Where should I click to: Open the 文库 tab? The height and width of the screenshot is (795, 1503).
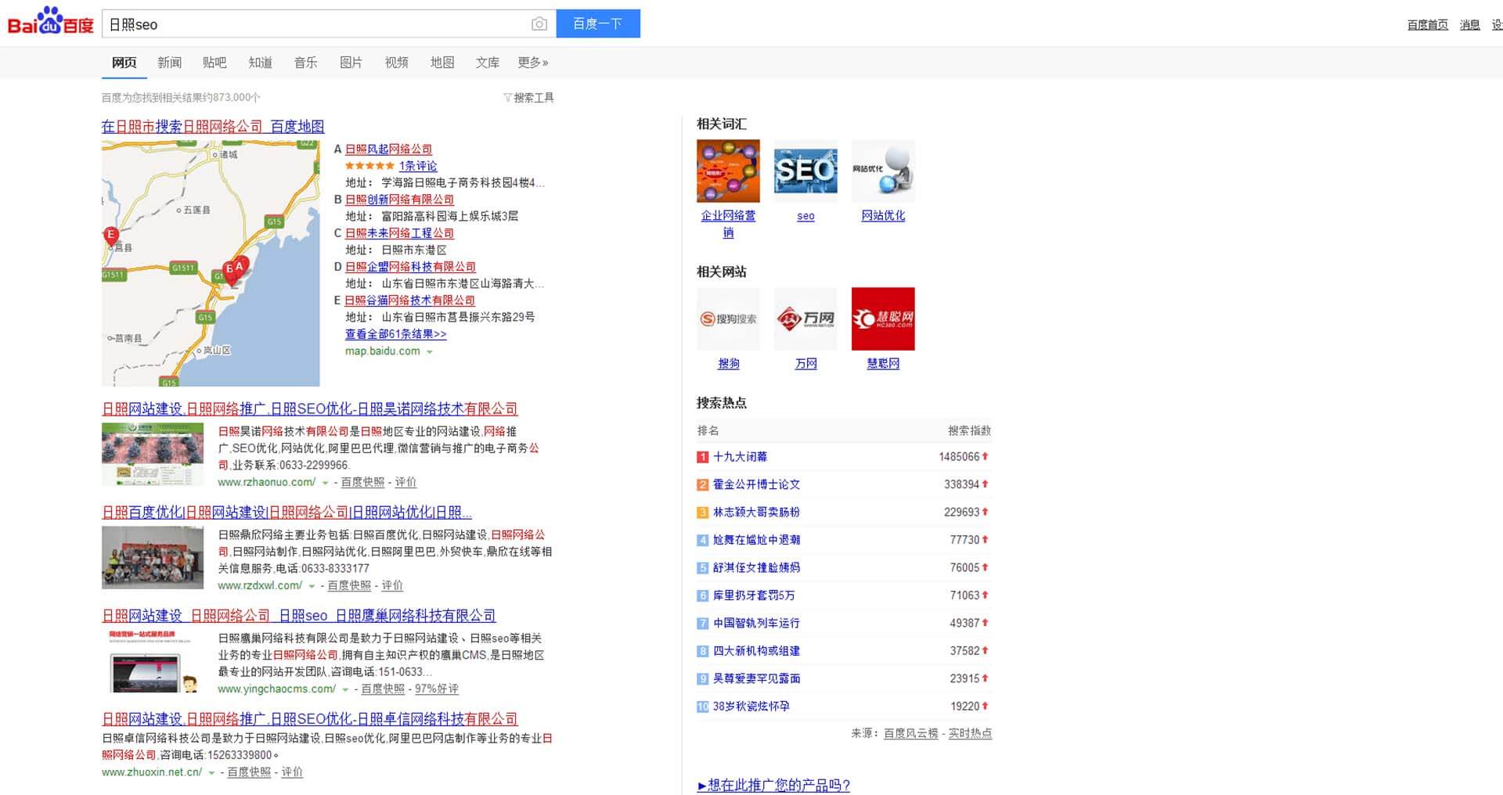[x=487, y=63]
